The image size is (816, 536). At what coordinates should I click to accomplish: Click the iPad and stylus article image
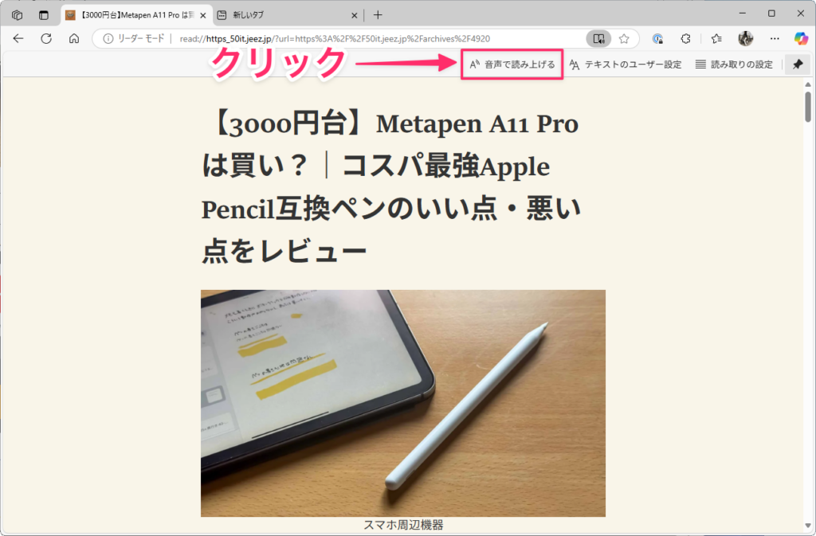pos(403,403)
